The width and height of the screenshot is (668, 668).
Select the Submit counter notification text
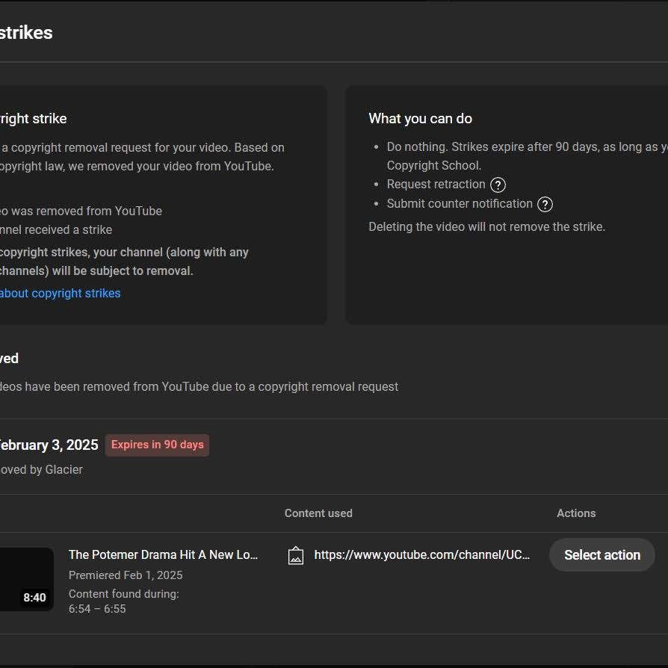[x=460, y=204]
